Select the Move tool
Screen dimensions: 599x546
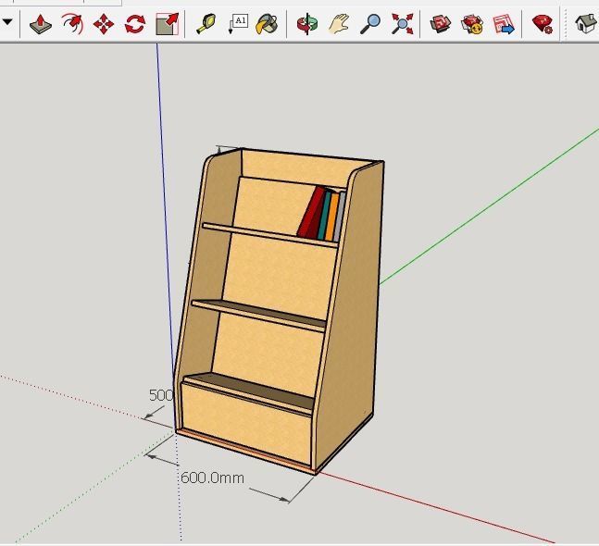point(104,24)
